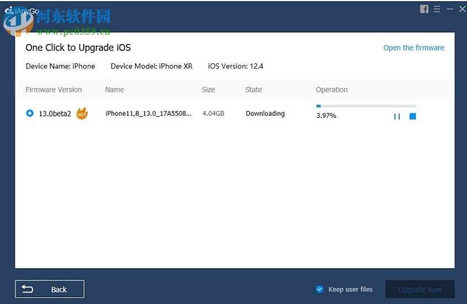Image resolution: width=467 pixels, height=304 pixels.
Task: Toggle the Keep user files checkbox
Action: (319, 289)
